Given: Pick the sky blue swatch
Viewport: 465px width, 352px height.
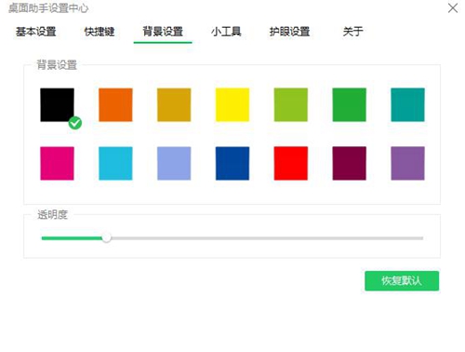Looking at the screenshot, I should tap(115, 164).
